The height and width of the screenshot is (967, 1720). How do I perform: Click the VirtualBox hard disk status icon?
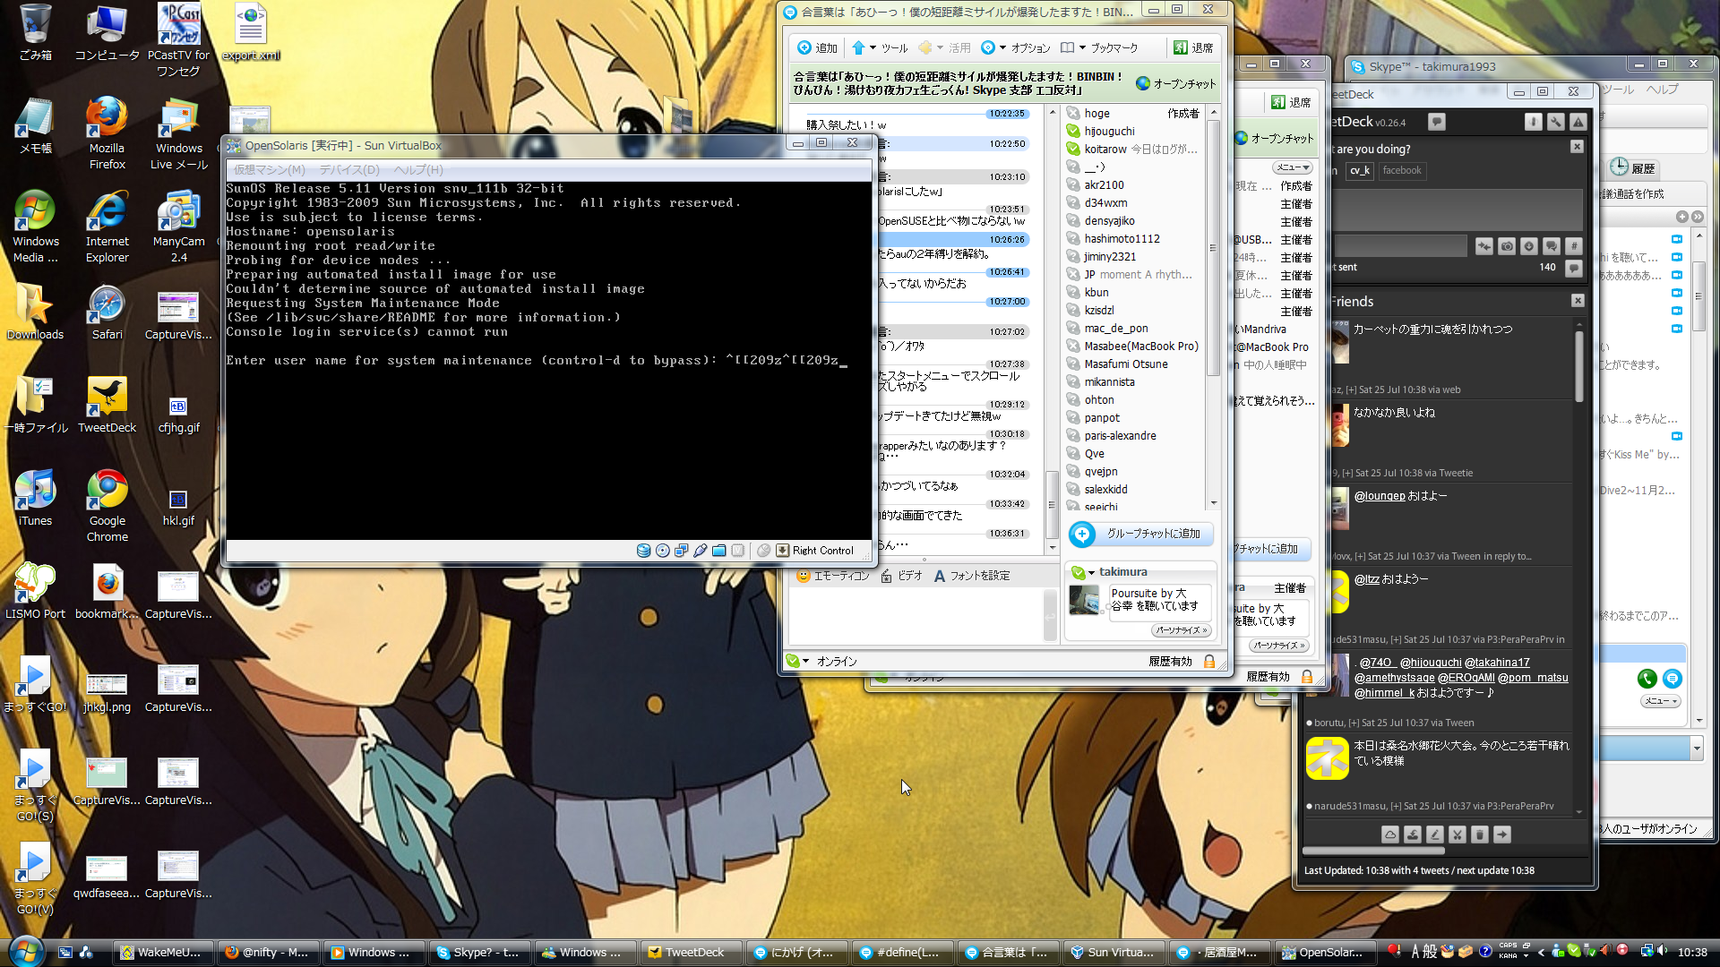(643, 551)
